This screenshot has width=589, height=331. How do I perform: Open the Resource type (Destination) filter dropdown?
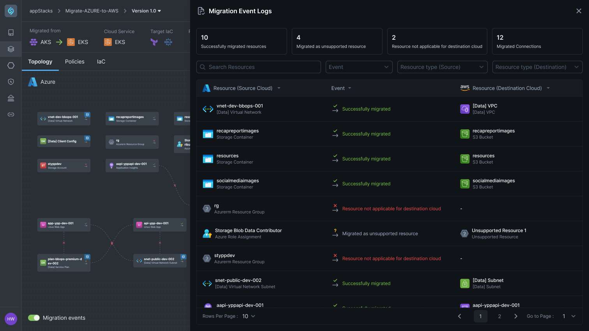pos(537,67)
